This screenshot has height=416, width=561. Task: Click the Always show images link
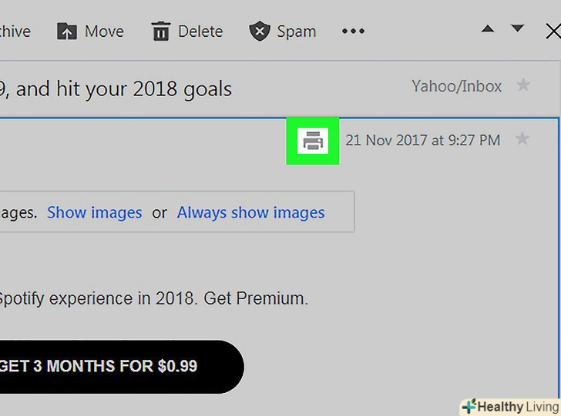coord(250,213)
